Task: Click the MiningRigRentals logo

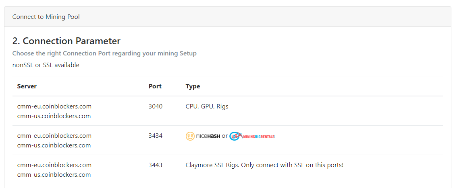Action: [252, 136]
